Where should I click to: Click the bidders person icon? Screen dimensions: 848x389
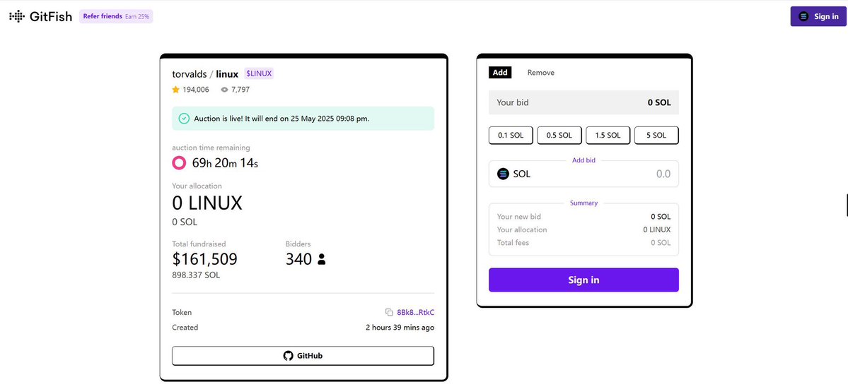322,260
